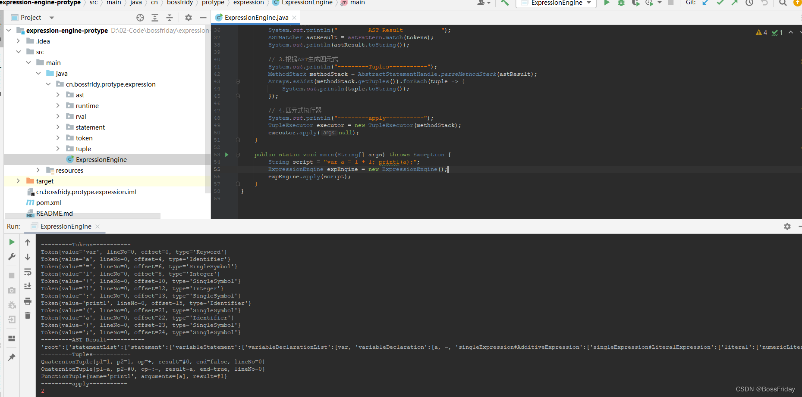Screen dimensions: 802x397
Task: Run with coverage from the toolbar
Action: (x=635, y=3)
